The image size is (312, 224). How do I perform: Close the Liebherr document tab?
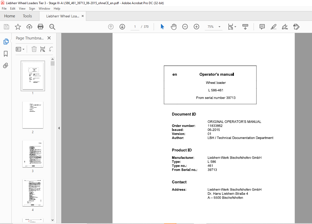[83, 16]
